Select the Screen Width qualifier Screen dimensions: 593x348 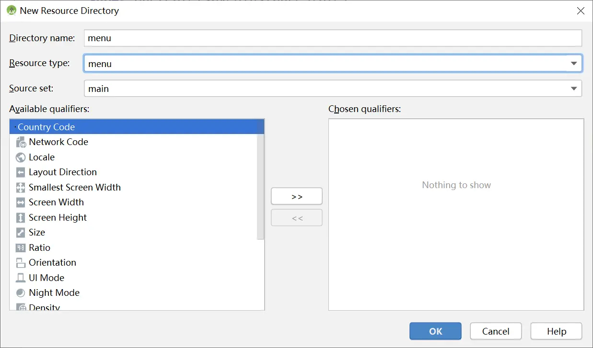click(133, 202)
